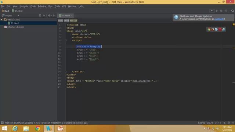Click head breadcrumb above the editor

tap(66, 21)
